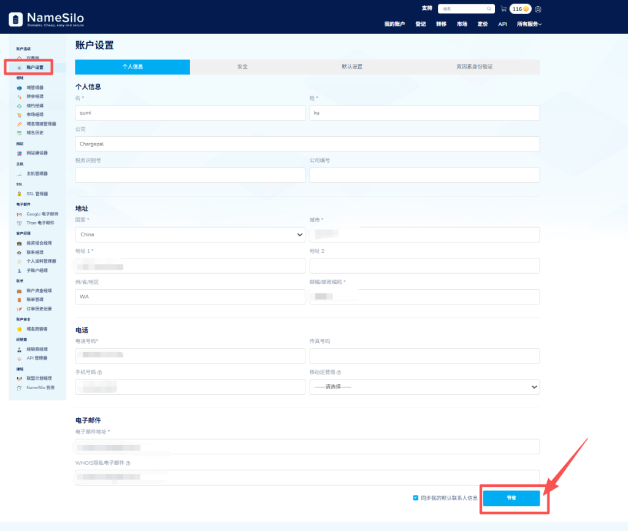Viewport: 628px width, 531px height.
Task: Expand the 所有服务 menu in header
Action: pos(529,24)
